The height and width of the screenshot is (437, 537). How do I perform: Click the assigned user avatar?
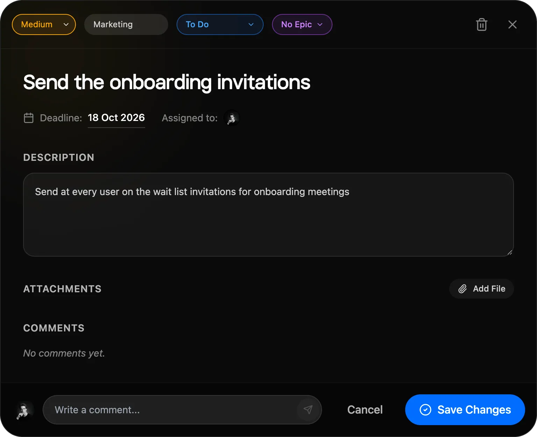tap(231, 118)
